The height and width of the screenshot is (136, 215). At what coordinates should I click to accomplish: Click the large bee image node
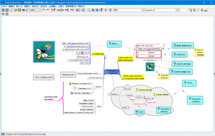(44, 52)
